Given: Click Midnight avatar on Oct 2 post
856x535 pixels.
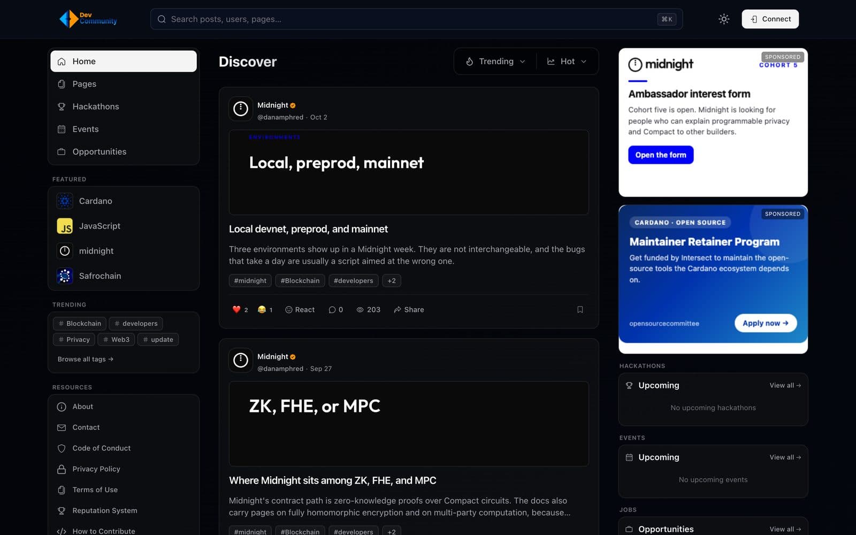Looking at the screenshot, I should [x=241, y=109].
